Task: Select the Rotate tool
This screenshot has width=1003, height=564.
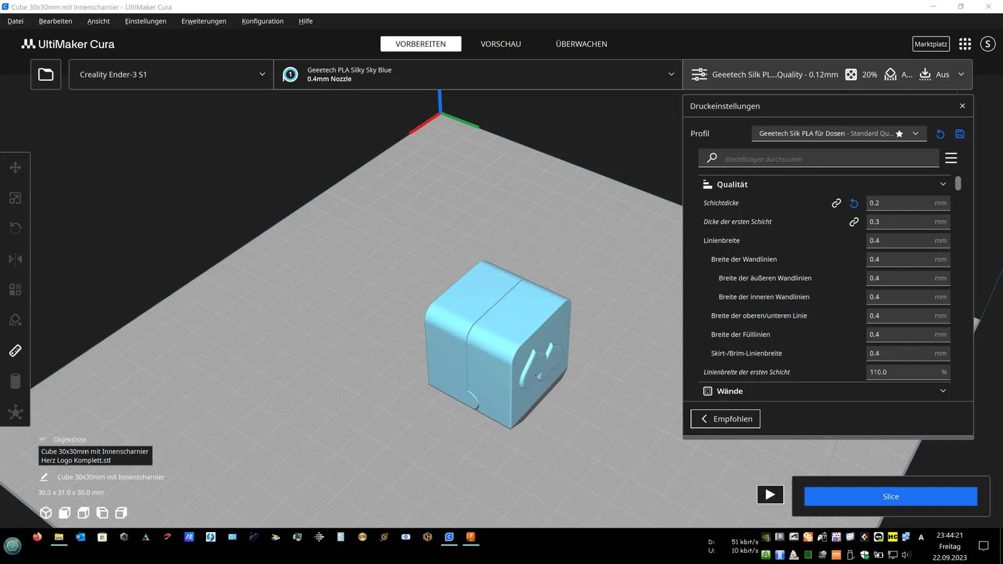Action: click(x=15, y=228)
